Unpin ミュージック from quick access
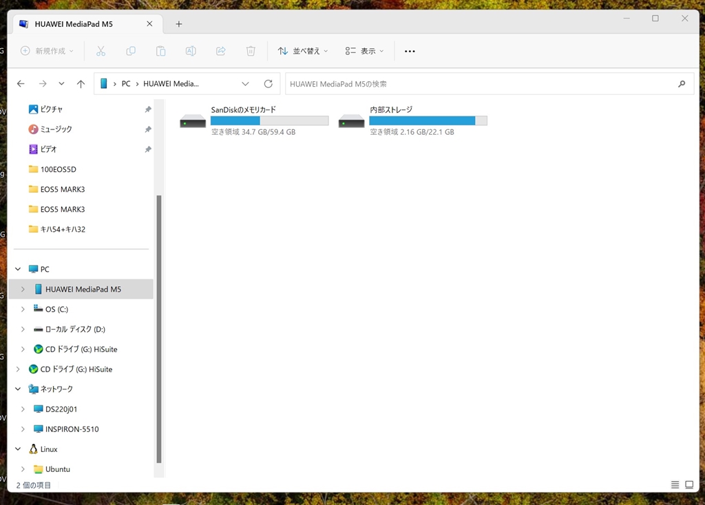The height and width of the screenshot is (505, 705). [x=148, y=129]
